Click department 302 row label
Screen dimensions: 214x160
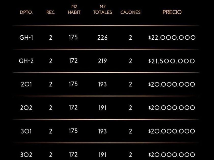[x=26, y=154]
